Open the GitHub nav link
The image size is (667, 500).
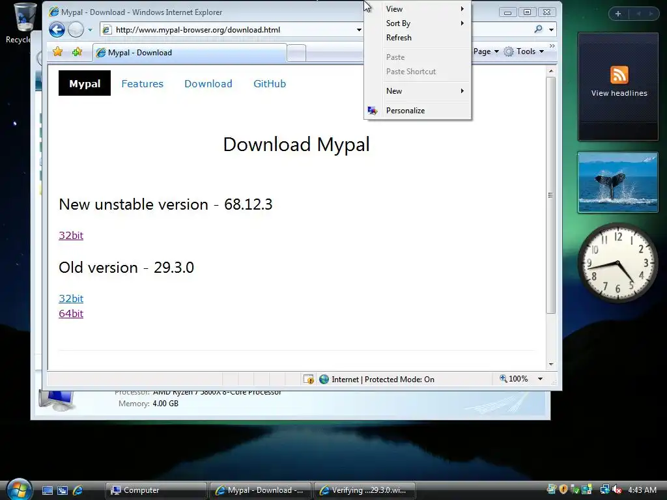pos(270,84)
